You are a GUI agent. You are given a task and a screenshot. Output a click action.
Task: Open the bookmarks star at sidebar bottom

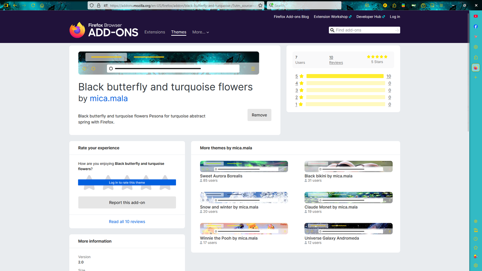(x=475, y=248)
